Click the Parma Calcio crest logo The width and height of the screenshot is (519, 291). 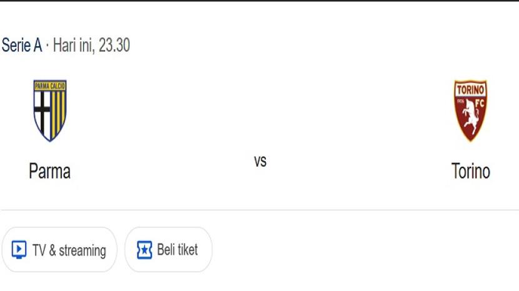50,111
